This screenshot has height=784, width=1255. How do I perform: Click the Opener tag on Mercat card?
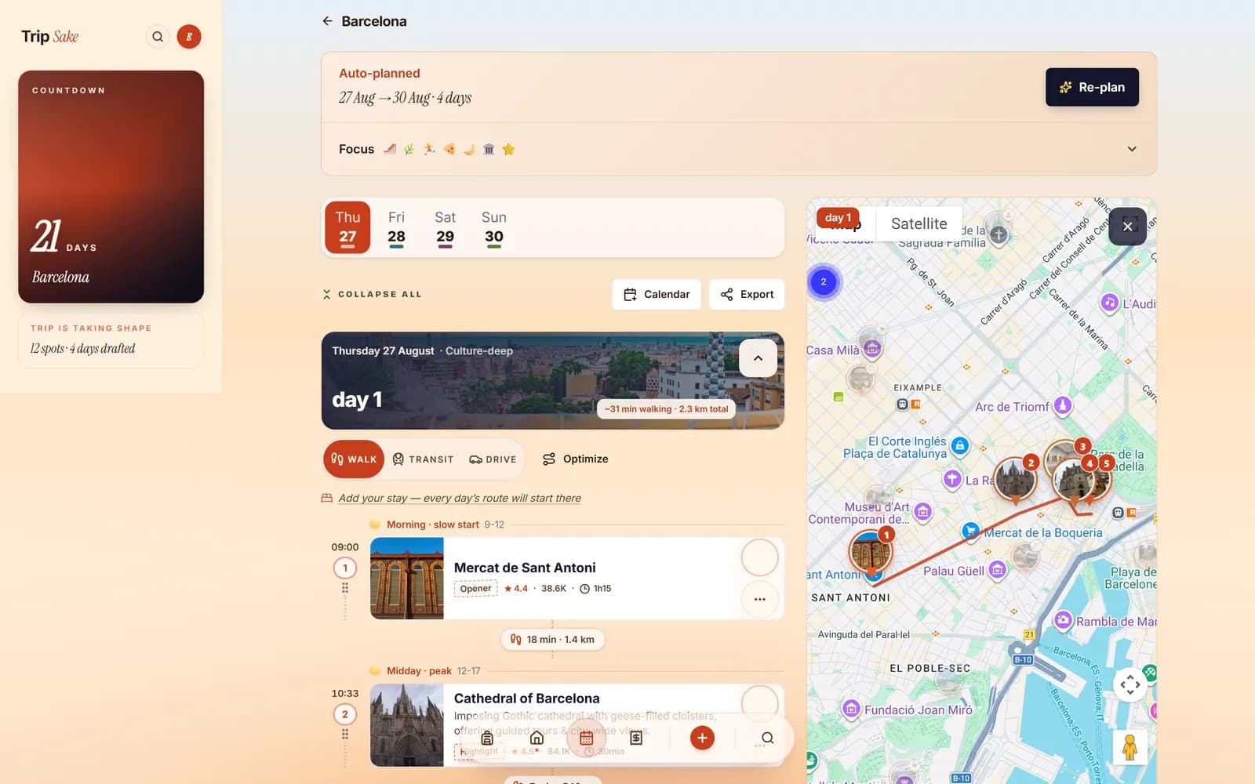475,589
